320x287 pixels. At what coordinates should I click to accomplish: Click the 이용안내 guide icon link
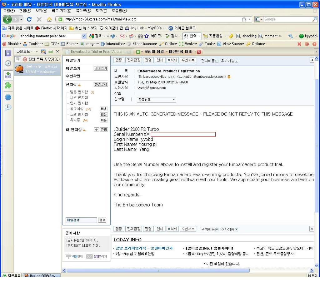(74, 256)
